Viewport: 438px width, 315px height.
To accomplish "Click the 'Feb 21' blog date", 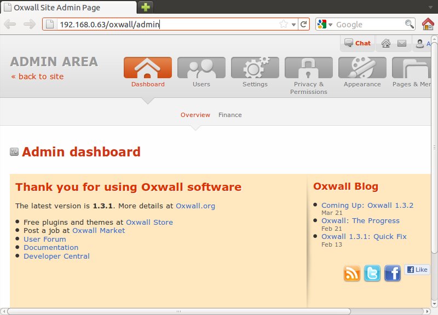I will point(332,229).
